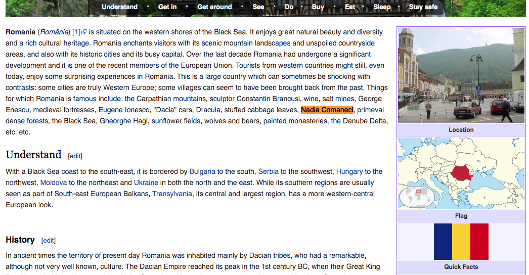529x275 pixels.
Task: Follow the Bulgaria link
Action: point(202,172)
